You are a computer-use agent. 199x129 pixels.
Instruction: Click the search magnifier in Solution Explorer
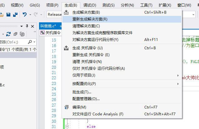30,42
